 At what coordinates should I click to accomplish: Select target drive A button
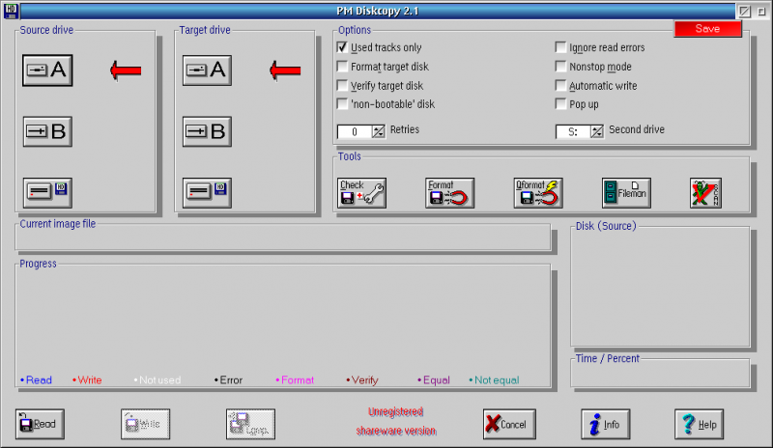207,70
